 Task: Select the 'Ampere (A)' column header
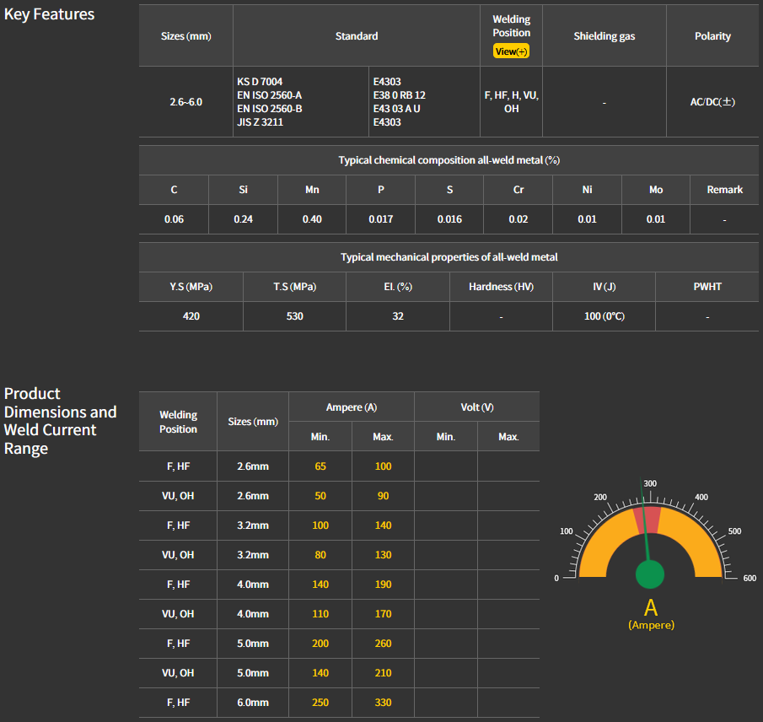[x=351, y=407]
